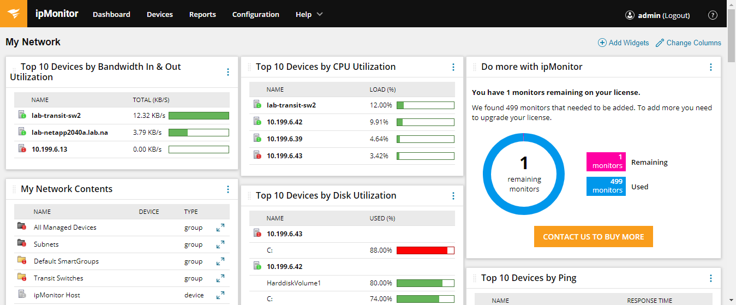Open the Reports menu

(202, 15)
